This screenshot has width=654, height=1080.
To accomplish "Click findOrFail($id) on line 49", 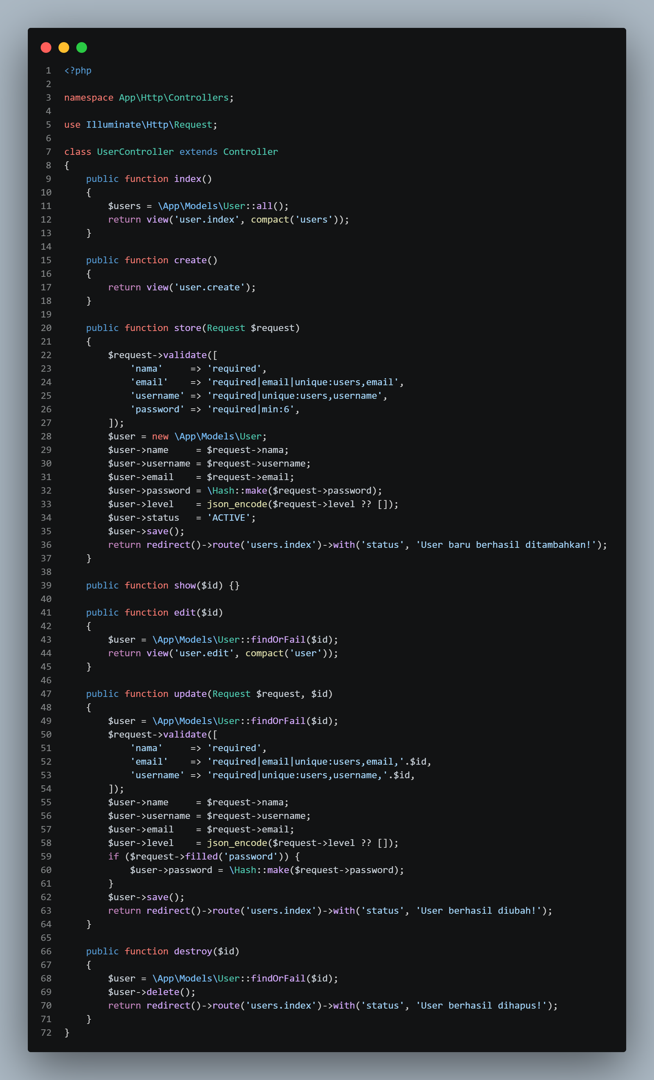I will click(292, 721).
